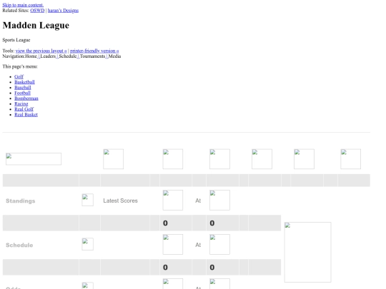
Task: Open the OSWD related site link
Action: pos(37,10)
